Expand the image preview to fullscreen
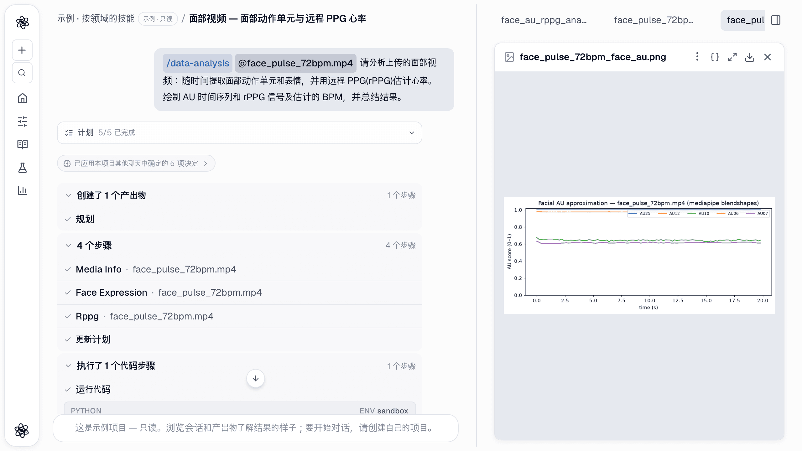The width and height of the screenshot is (802, 451). [x=732, y=57]
